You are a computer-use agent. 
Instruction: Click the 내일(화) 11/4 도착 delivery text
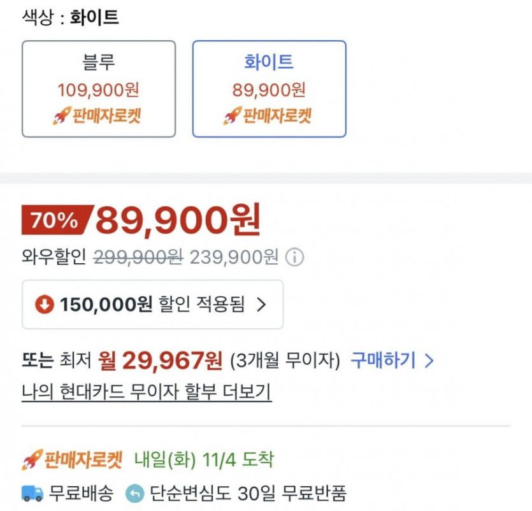(204, 459)
